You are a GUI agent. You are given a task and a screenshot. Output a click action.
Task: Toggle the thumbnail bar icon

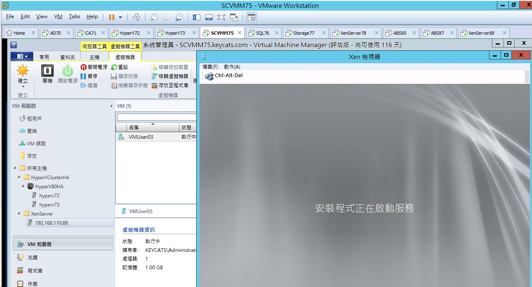[209, 17]
